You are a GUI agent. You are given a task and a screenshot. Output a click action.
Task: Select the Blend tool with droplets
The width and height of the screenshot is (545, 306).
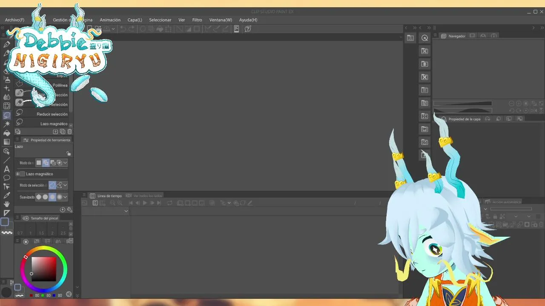7,97
